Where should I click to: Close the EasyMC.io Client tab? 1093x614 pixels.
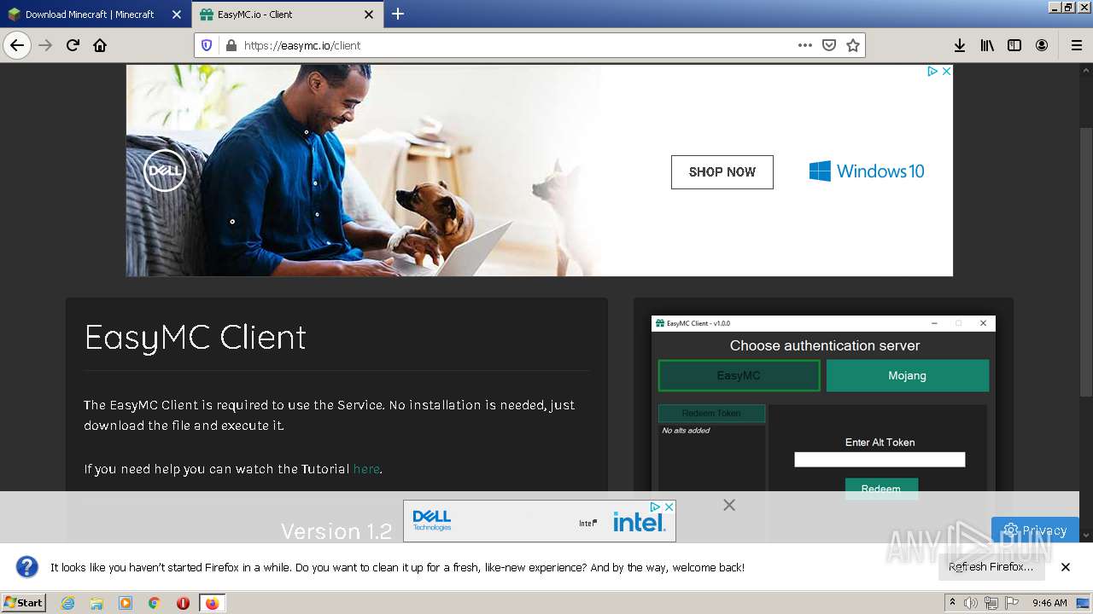point(369,14)
